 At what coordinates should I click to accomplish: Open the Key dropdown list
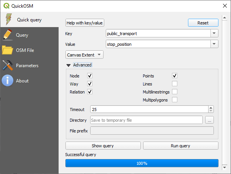(215, 34)
